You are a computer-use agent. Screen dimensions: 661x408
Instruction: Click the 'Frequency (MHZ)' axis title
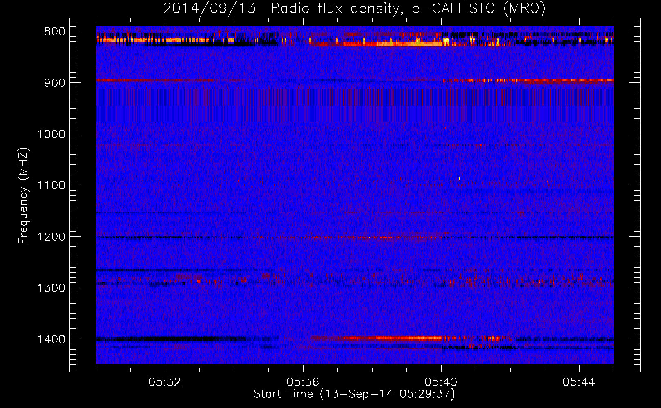[24, 196]
